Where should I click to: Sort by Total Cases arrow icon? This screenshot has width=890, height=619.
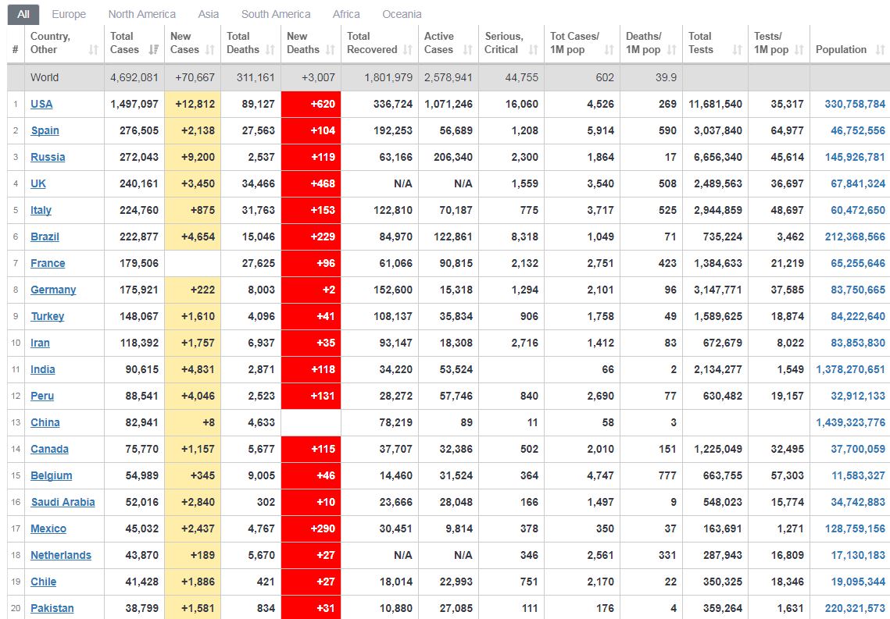153,50
